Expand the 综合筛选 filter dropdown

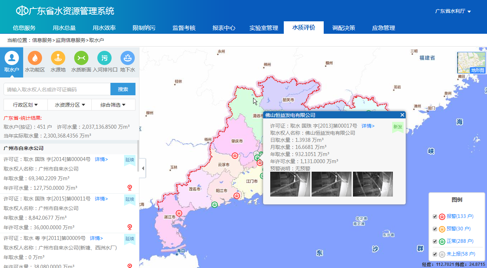click(x=113, y=105)
